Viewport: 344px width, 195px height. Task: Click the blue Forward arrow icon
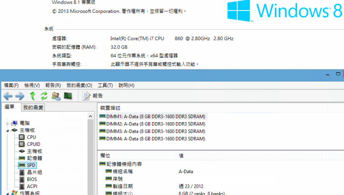(20, 96)
